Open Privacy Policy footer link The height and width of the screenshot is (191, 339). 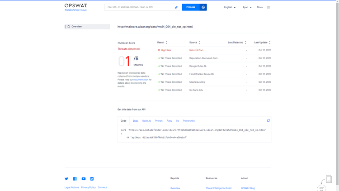pos(89,187)
